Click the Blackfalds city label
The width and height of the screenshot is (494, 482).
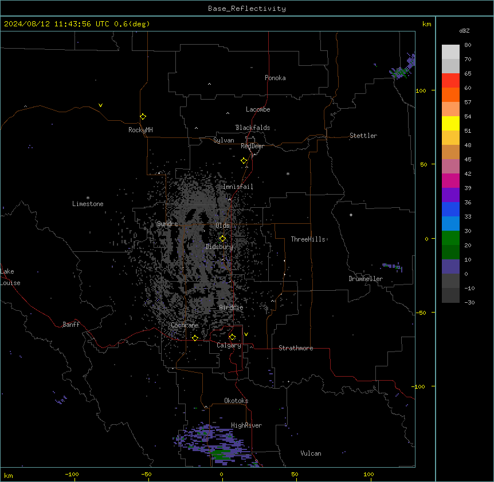tap(253, 128)
